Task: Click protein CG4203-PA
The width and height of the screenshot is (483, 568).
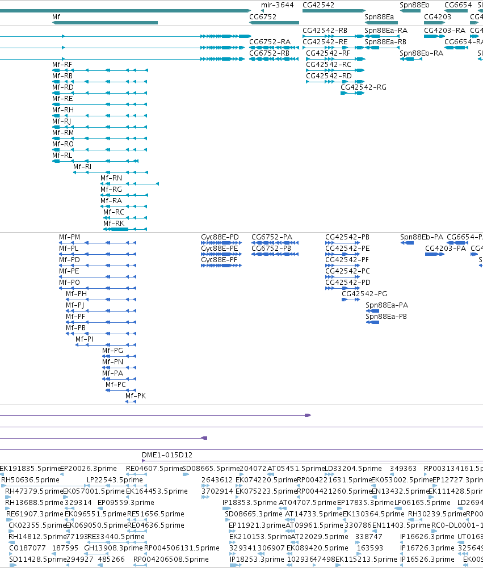Action: tap(435, 254)
